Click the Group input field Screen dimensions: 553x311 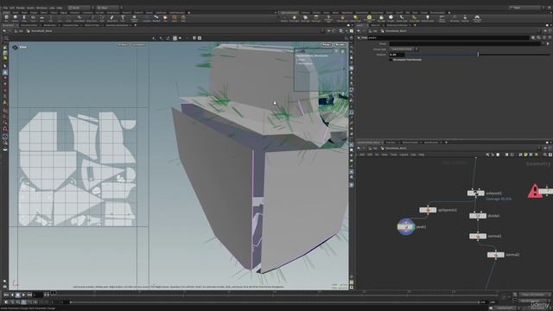click(465, 44)
